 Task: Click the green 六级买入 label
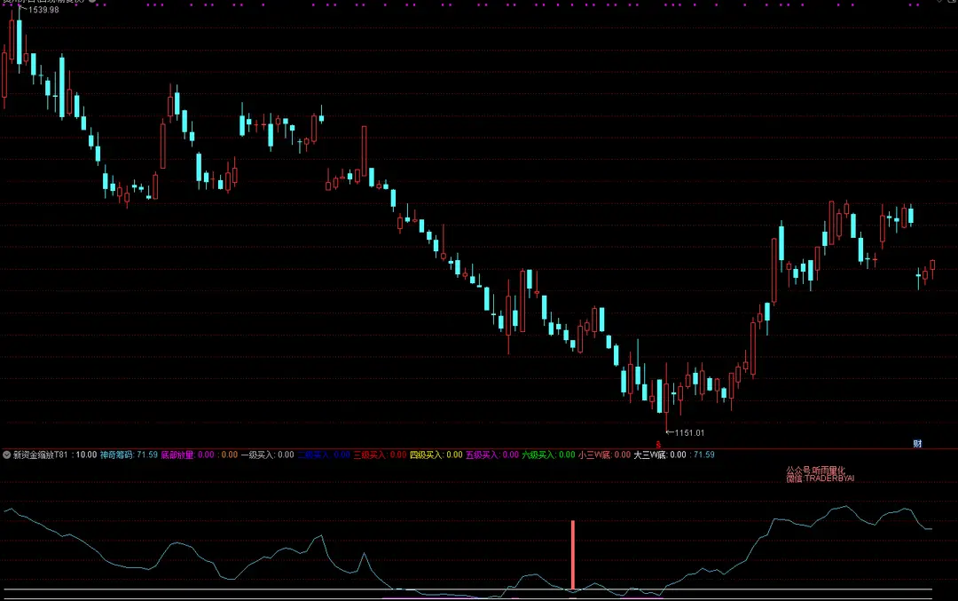(x=538, y=455)
